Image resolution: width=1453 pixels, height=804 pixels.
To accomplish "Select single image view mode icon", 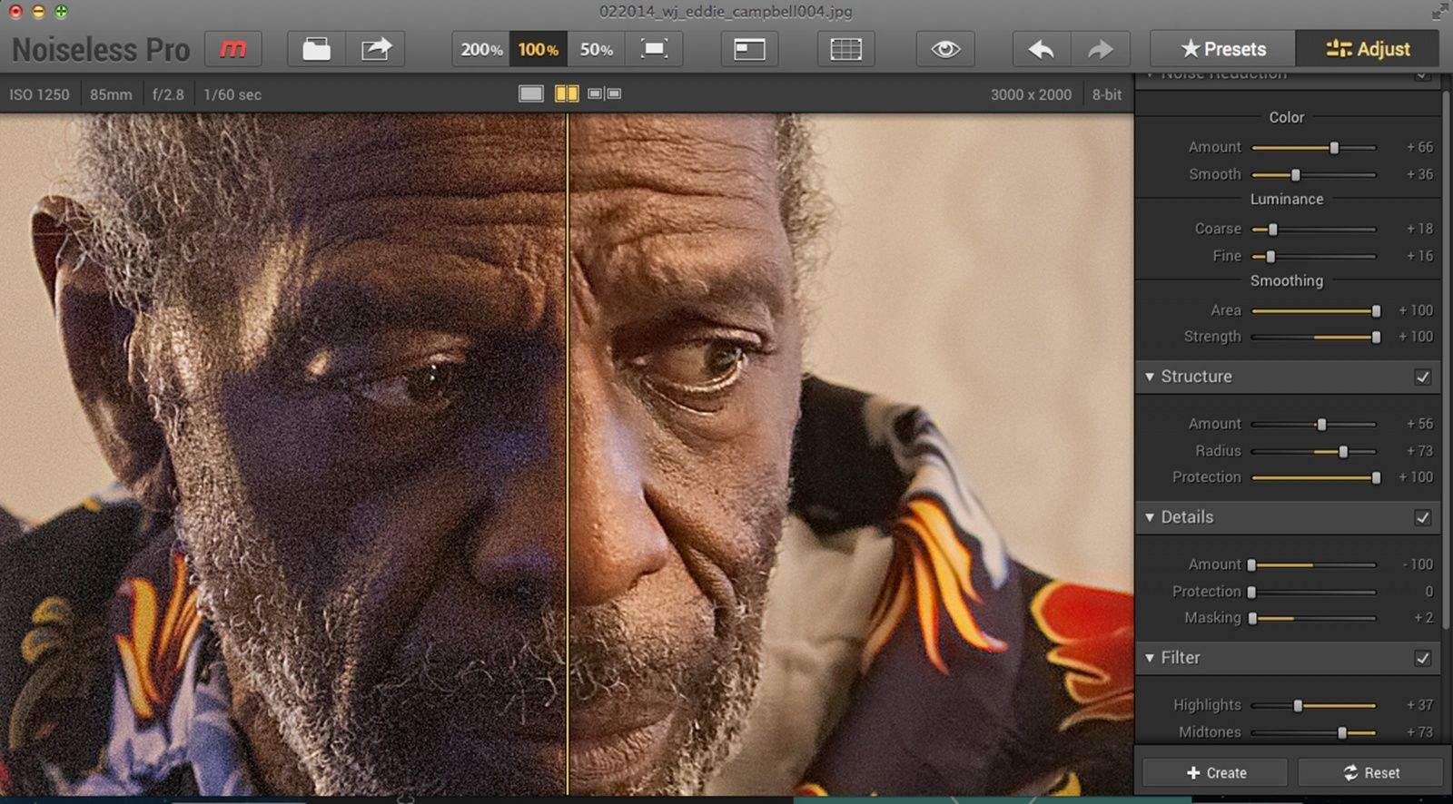I will (531, 93).
